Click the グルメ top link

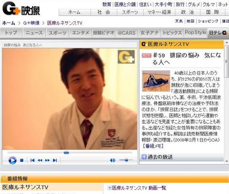click(x=193, y=4)
